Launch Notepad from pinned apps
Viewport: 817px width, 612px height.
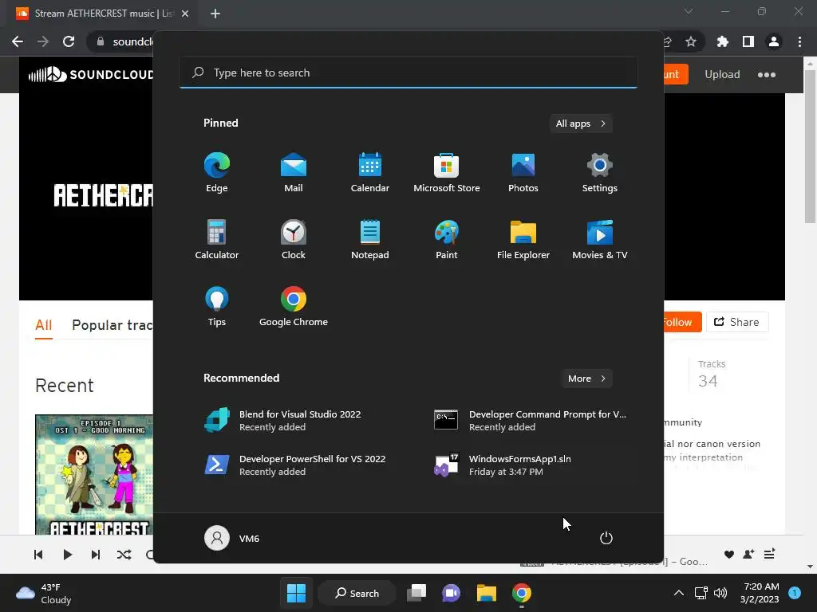[x=370, y=239]
